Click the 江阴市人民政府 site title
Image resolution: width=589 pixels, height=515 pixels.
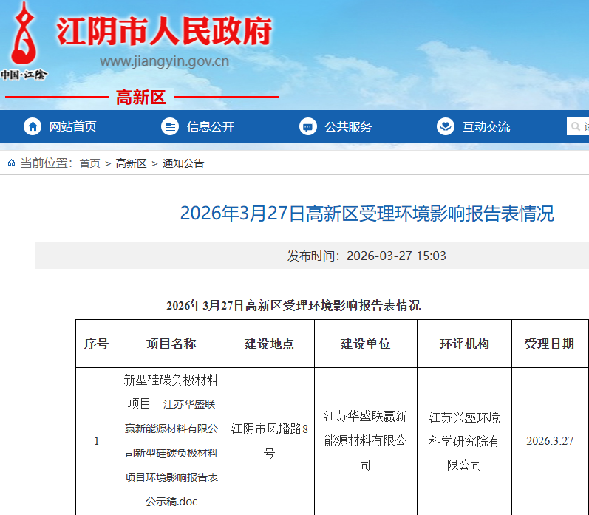coord(164,31)
